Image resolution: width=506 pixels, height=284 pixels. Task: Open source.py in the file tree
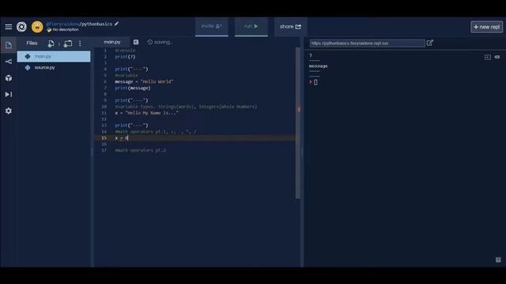coord(54,68)
